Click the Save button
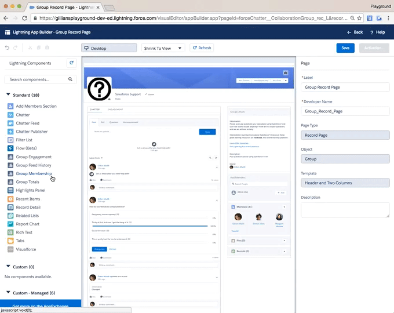The image size is (394, 313). (x=345, y=48)
